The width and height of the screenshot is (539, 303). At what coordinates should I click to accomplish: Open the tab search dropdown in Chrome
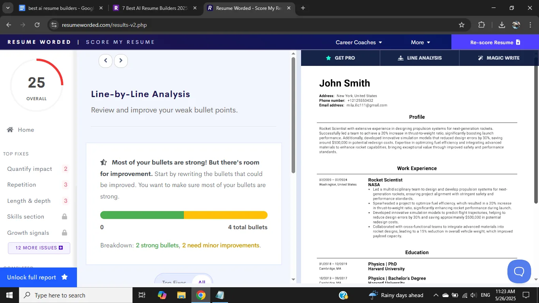tap(7, 8)
